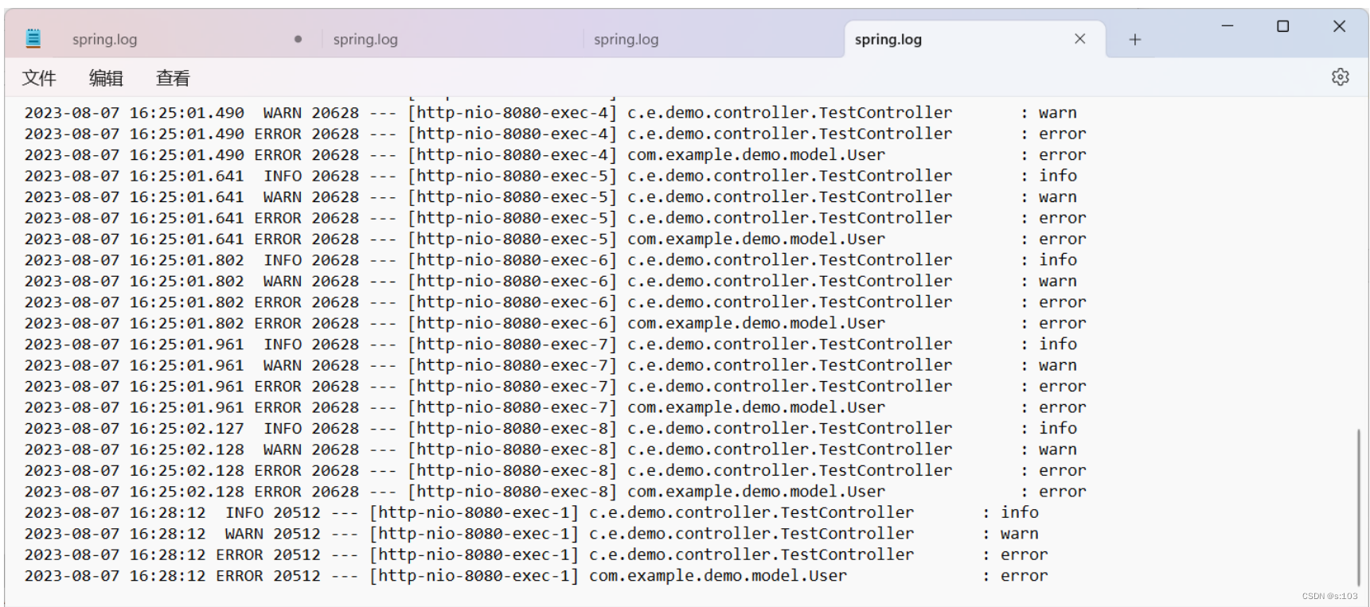Click the 16:25:02.128 WARN log line
This screenshot has height=607, width=1370.
pyautogui.click(x=550, y=450)
